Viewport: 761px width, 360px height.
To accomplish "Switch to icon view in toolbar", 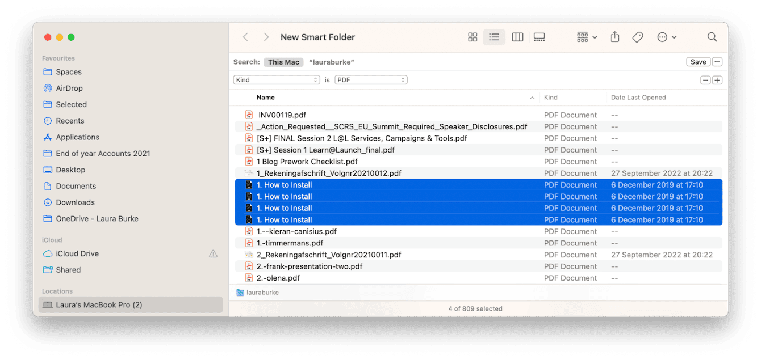I will point(473,37).
